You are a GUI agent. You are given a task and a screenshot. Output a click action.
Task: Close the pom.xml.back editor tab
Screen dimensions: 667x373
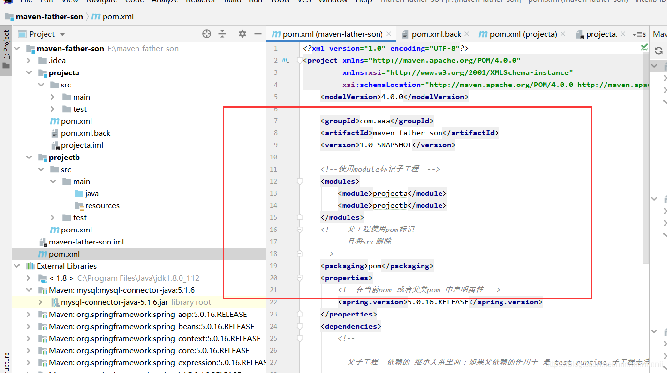[x=467, y=34]
